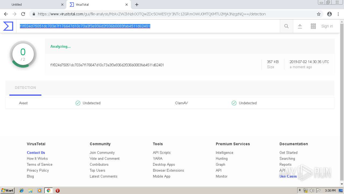Click the VirusTotal logo icon
344x194 pixels.
pyautogui.click(x=8, y=26)
